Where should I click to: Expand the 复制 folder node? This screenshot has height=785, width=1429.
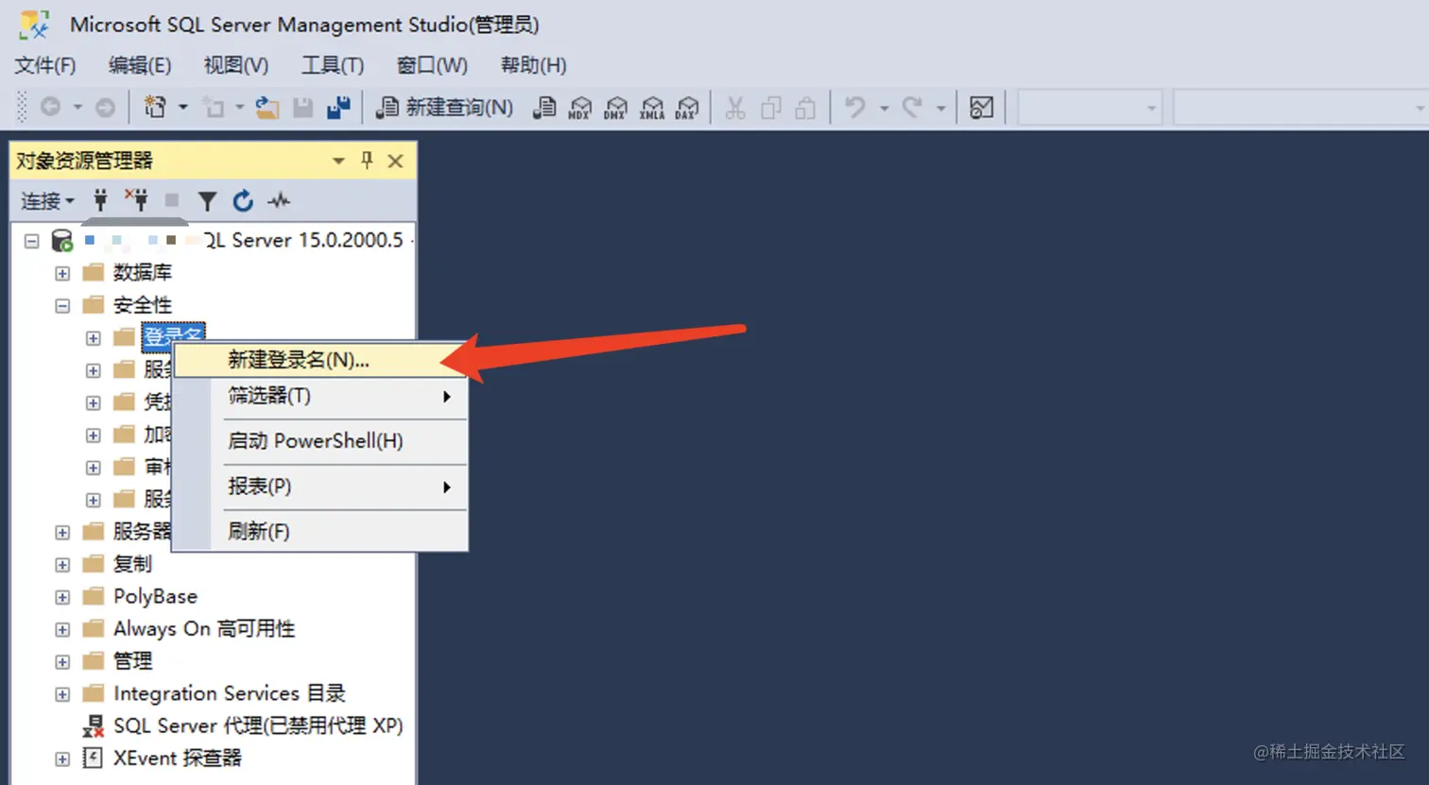coord(62,565)
